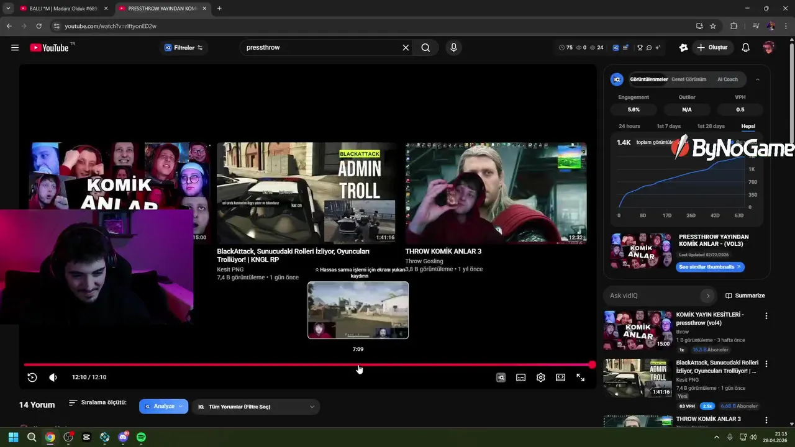This screenshot has height=447, width=795.
Task: Choose the 24 hours range
Action: tap(629, 126)
